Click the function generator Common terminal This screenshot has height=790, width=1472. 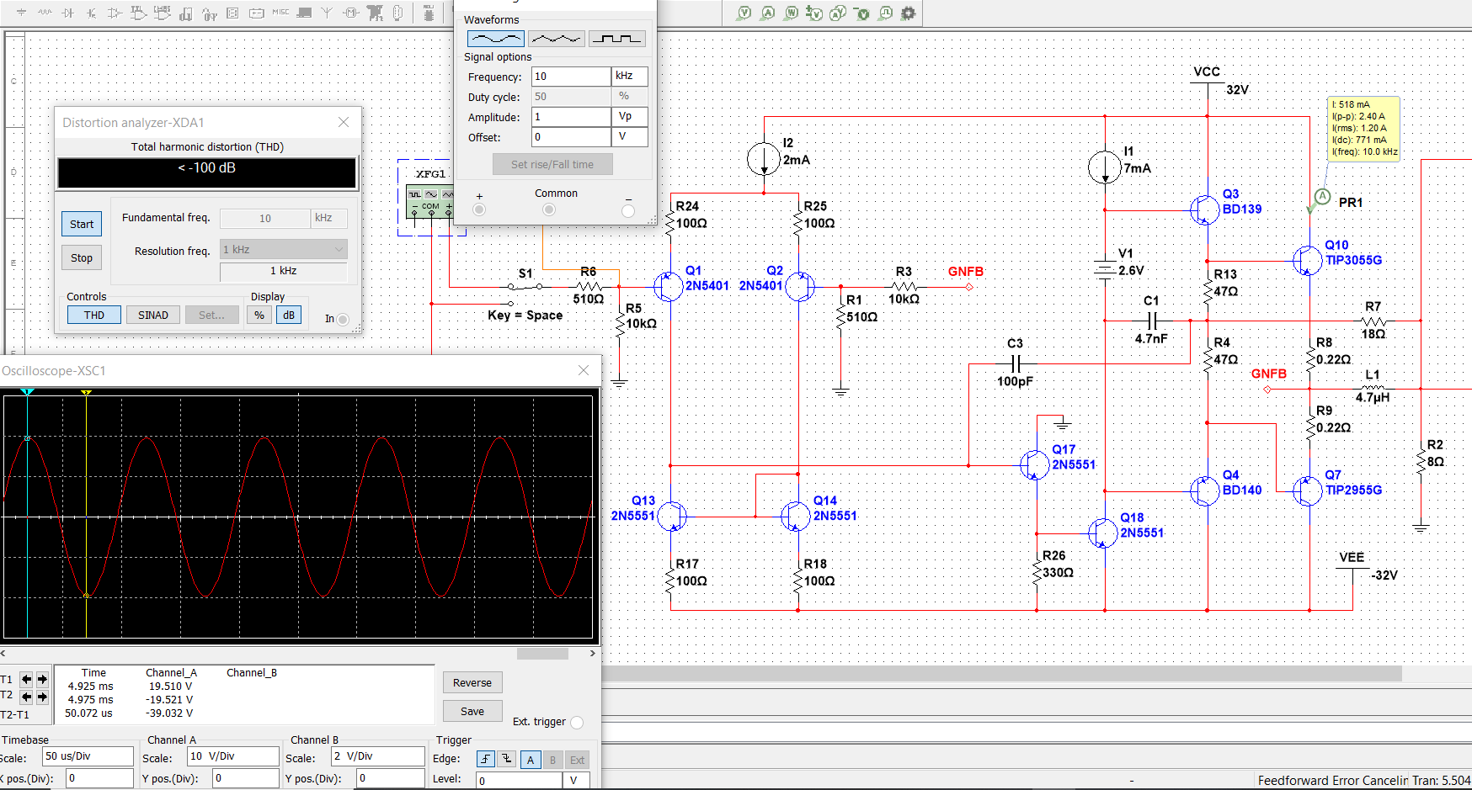point(549,209)
